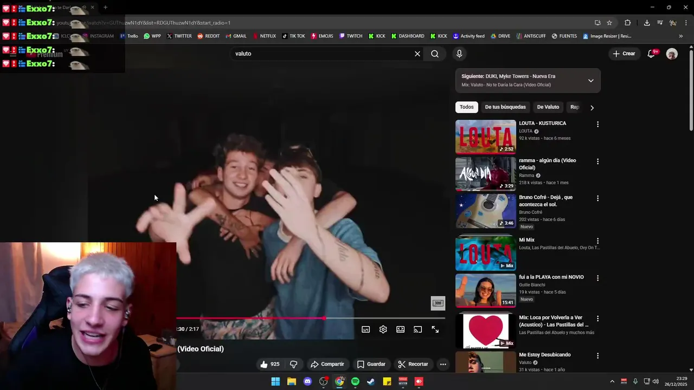Open the NETFLIX bookmark
This screenshot has width=694, height=390.
pos(264,36)
